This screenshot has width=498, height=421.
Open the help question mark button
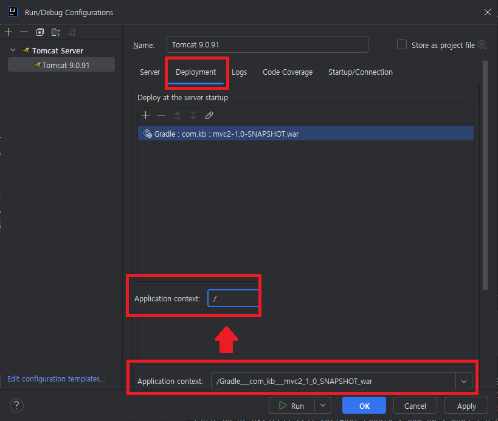pos(16,405)
